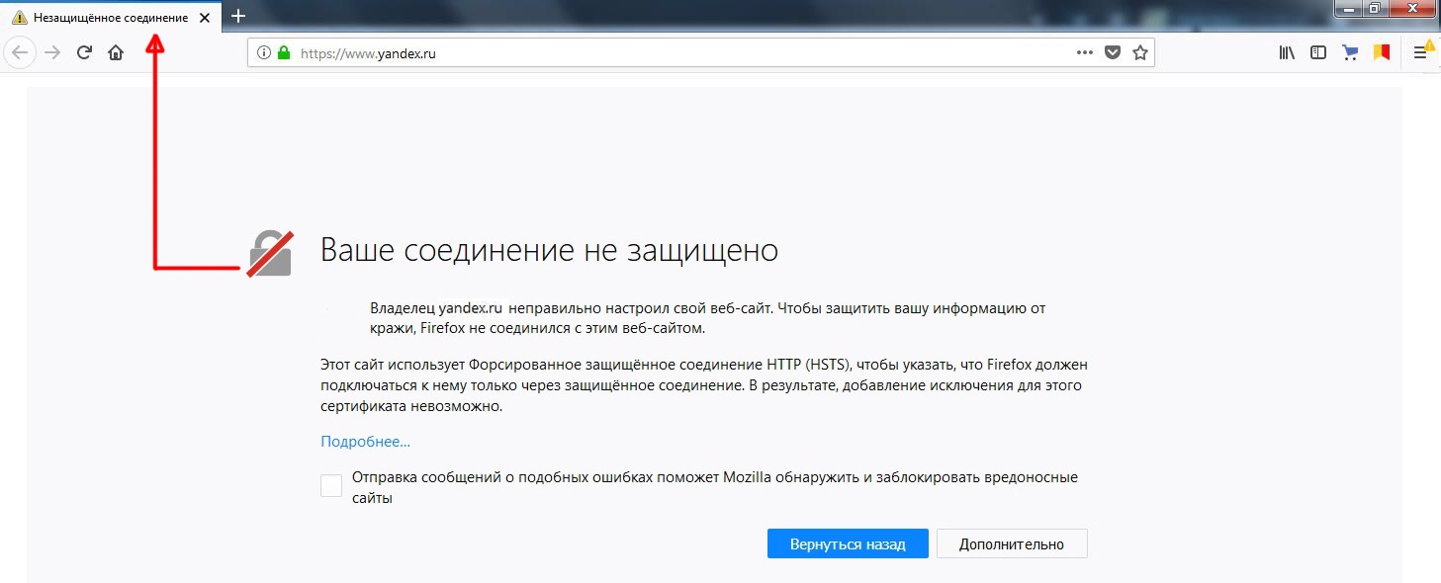Open the yellow-red bookmarks extension
Screen dimensions: 1441x583
pos(1382,53)
